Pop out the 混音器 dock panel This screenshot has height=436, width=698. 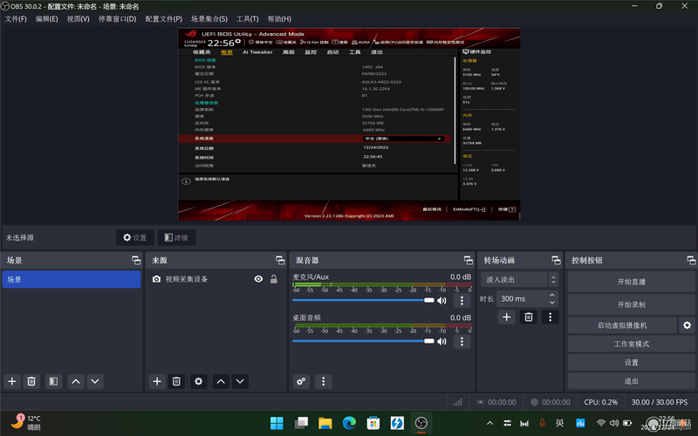coord(469,260)
